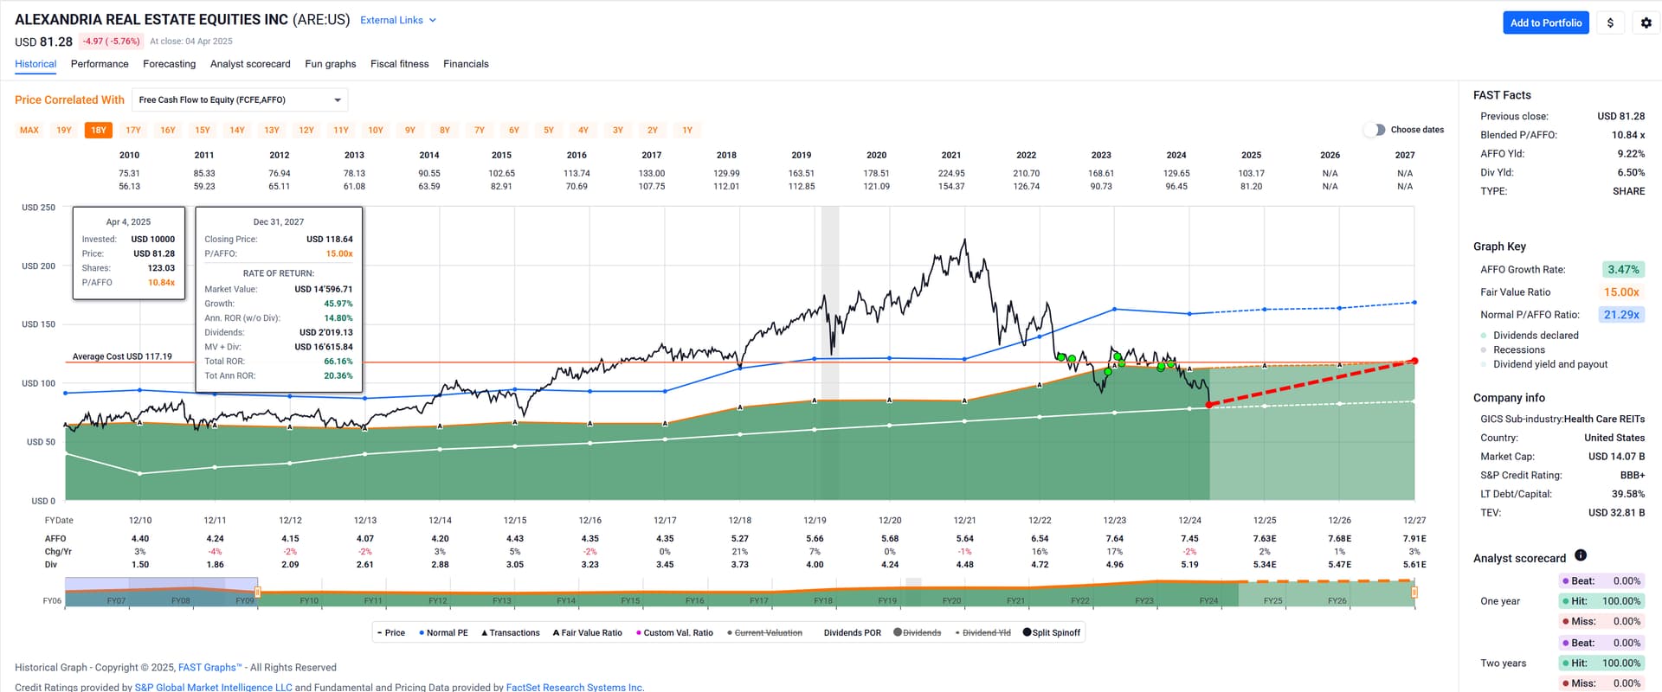Select the 18Y time range

[x=99, y=131]
